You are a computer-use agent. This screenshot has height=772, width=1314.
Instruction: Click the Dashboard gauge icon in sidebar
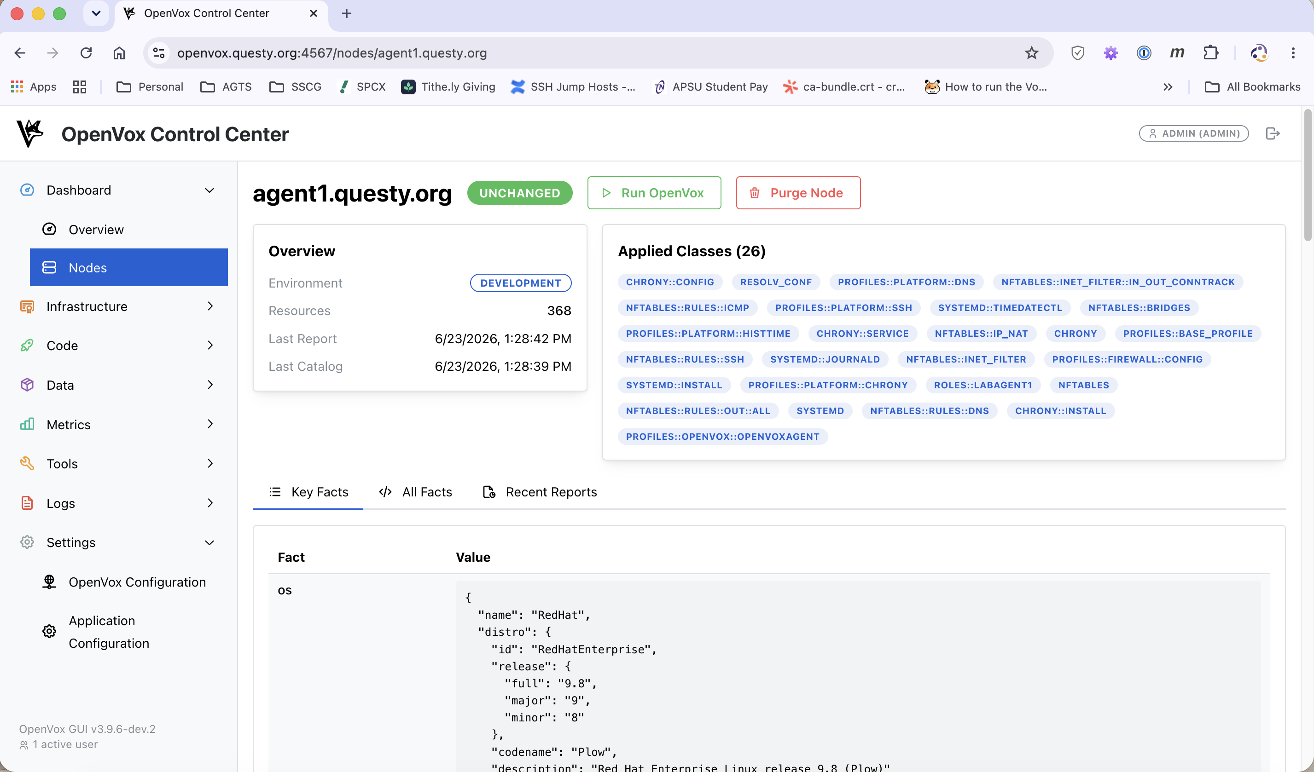pyautogui.click(x=27, y=190)
